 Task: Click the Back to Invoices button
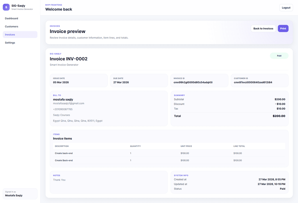click(263, 29)
